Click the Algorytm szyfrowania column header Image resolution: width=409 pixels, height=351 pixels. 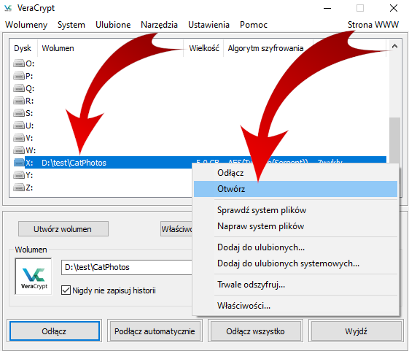(268, 48)
